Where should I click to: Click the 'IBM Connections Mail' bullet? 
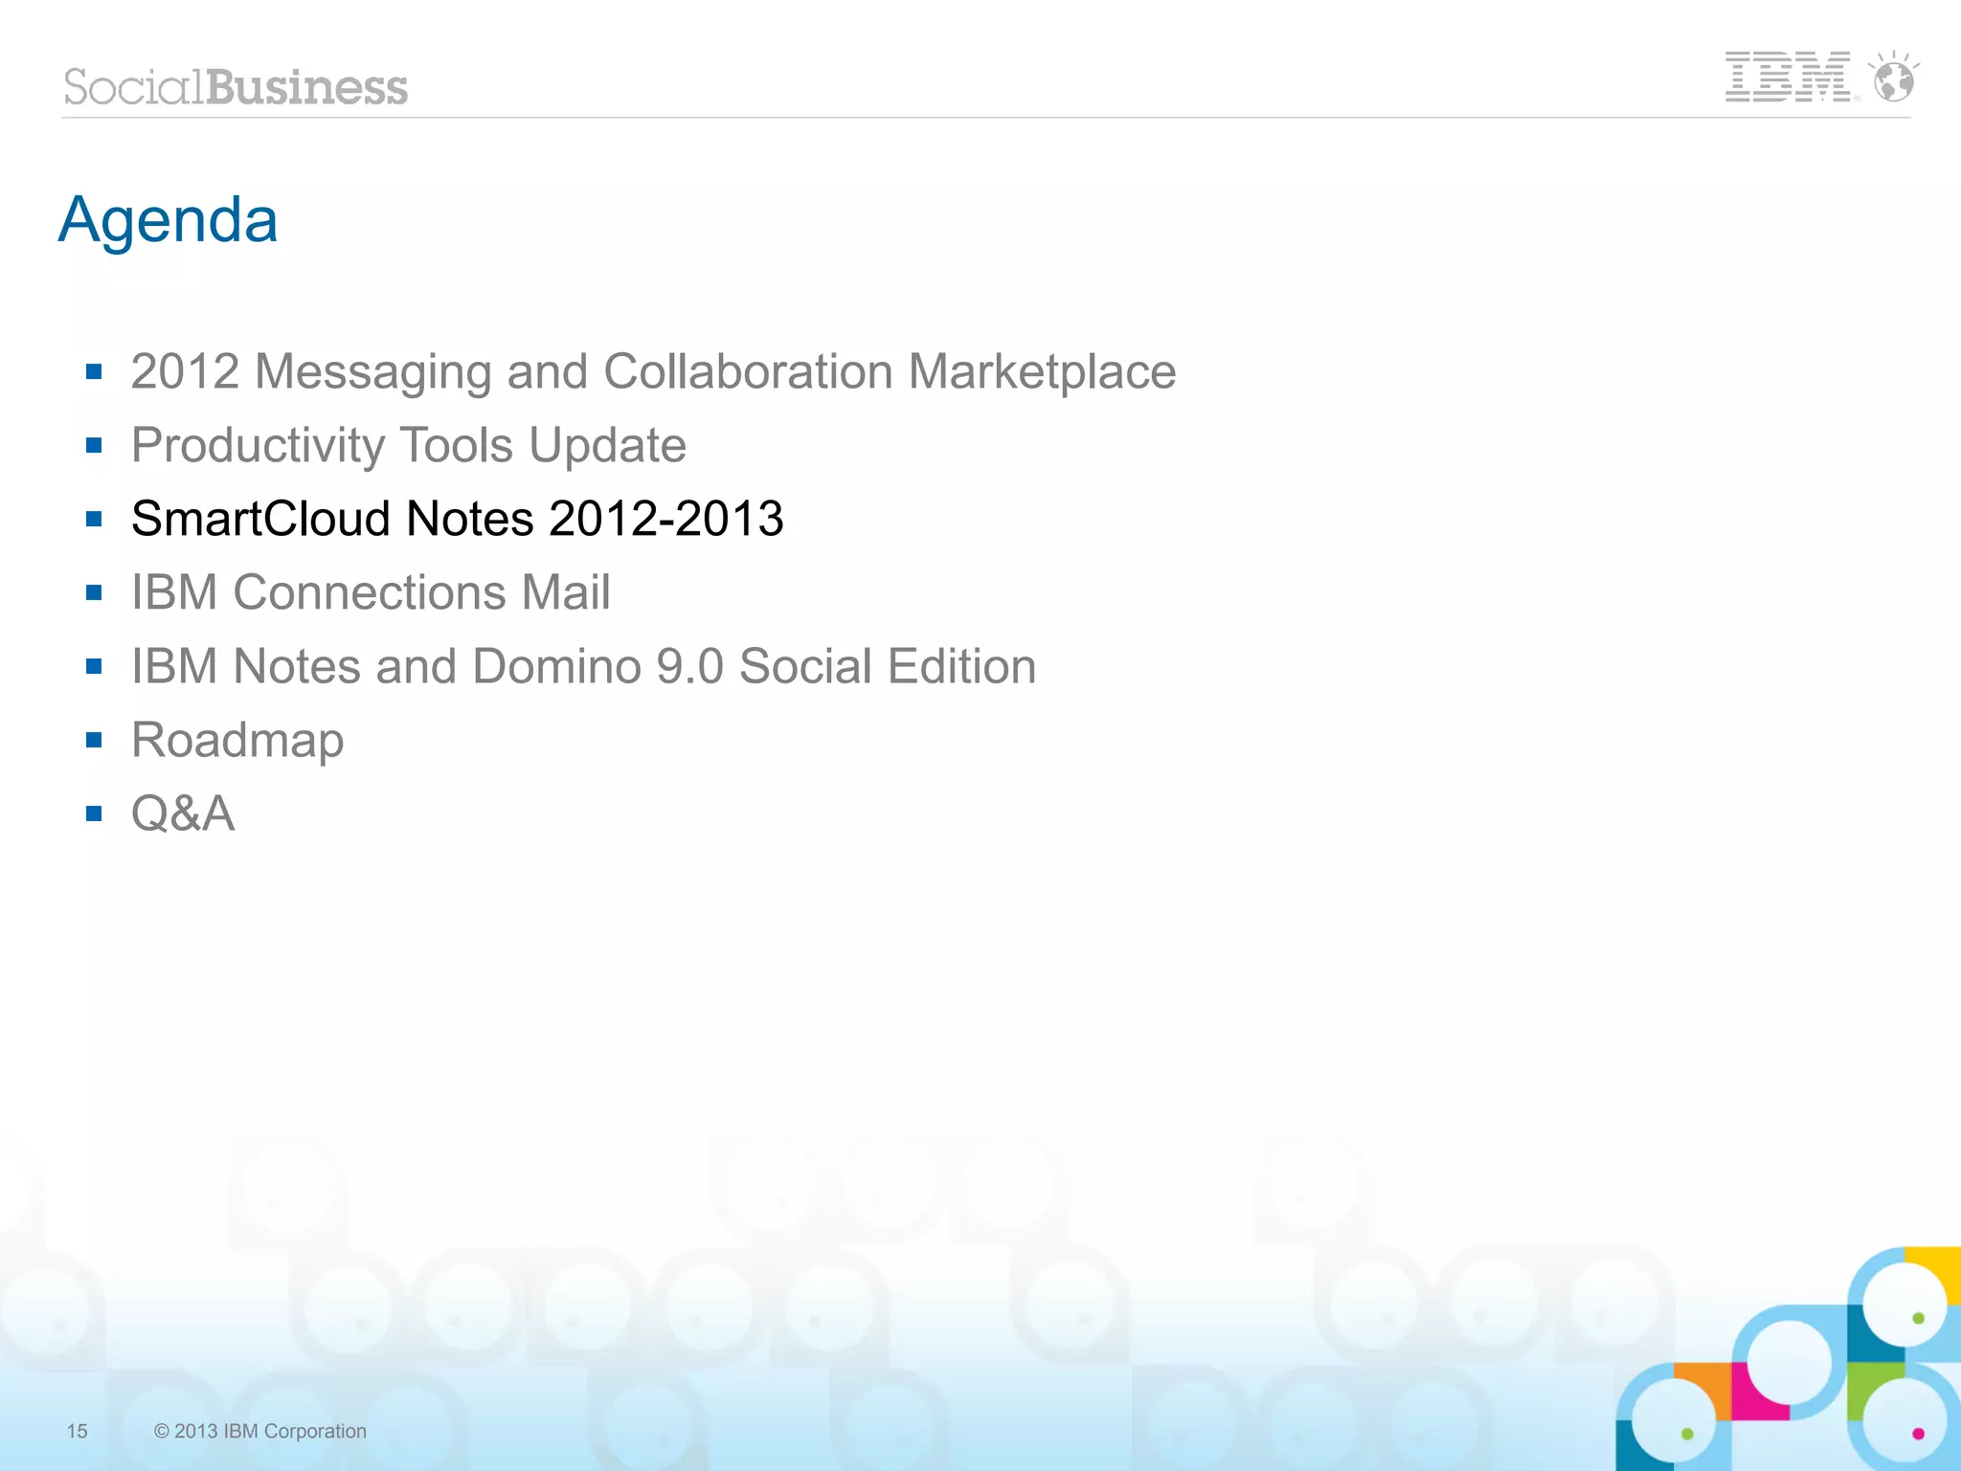[371, 592]
